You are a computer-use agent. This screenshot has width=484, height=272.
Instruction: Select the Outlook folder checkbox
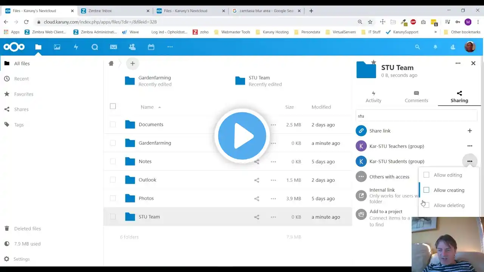[113, 180]
